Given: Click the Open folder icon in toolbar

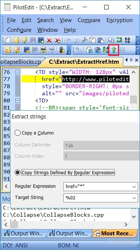Looking at the screenshot, I should pyautogui.click(x=16, y=40).
